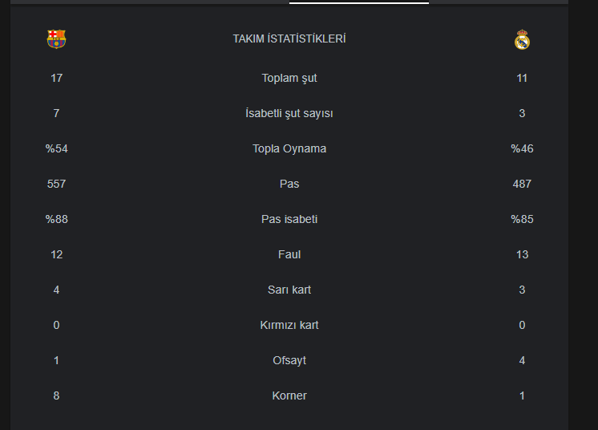
Task: Click the İsabetli şut sayısı label
Action: (289, 113)
